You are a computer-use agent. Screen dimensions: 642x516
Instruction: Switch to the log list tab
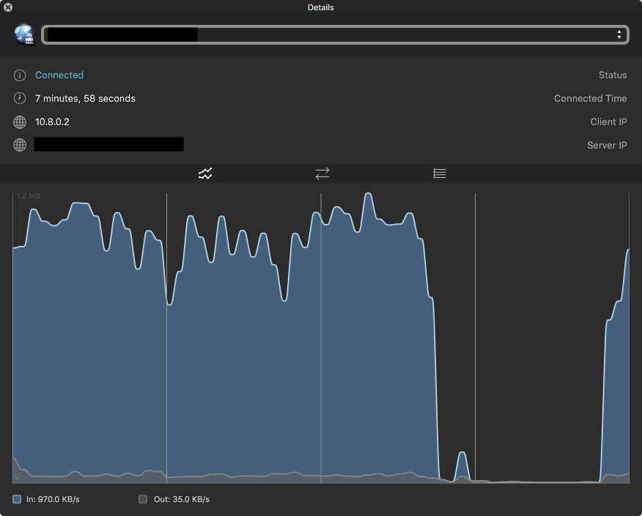[439, 173]
